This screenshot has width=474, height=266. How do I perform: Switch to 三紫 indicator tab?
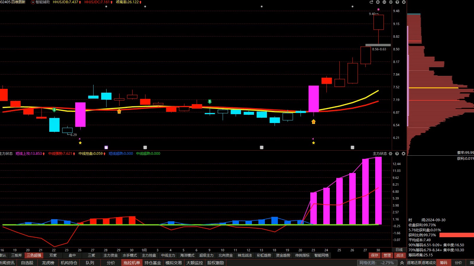click(91, 255)
